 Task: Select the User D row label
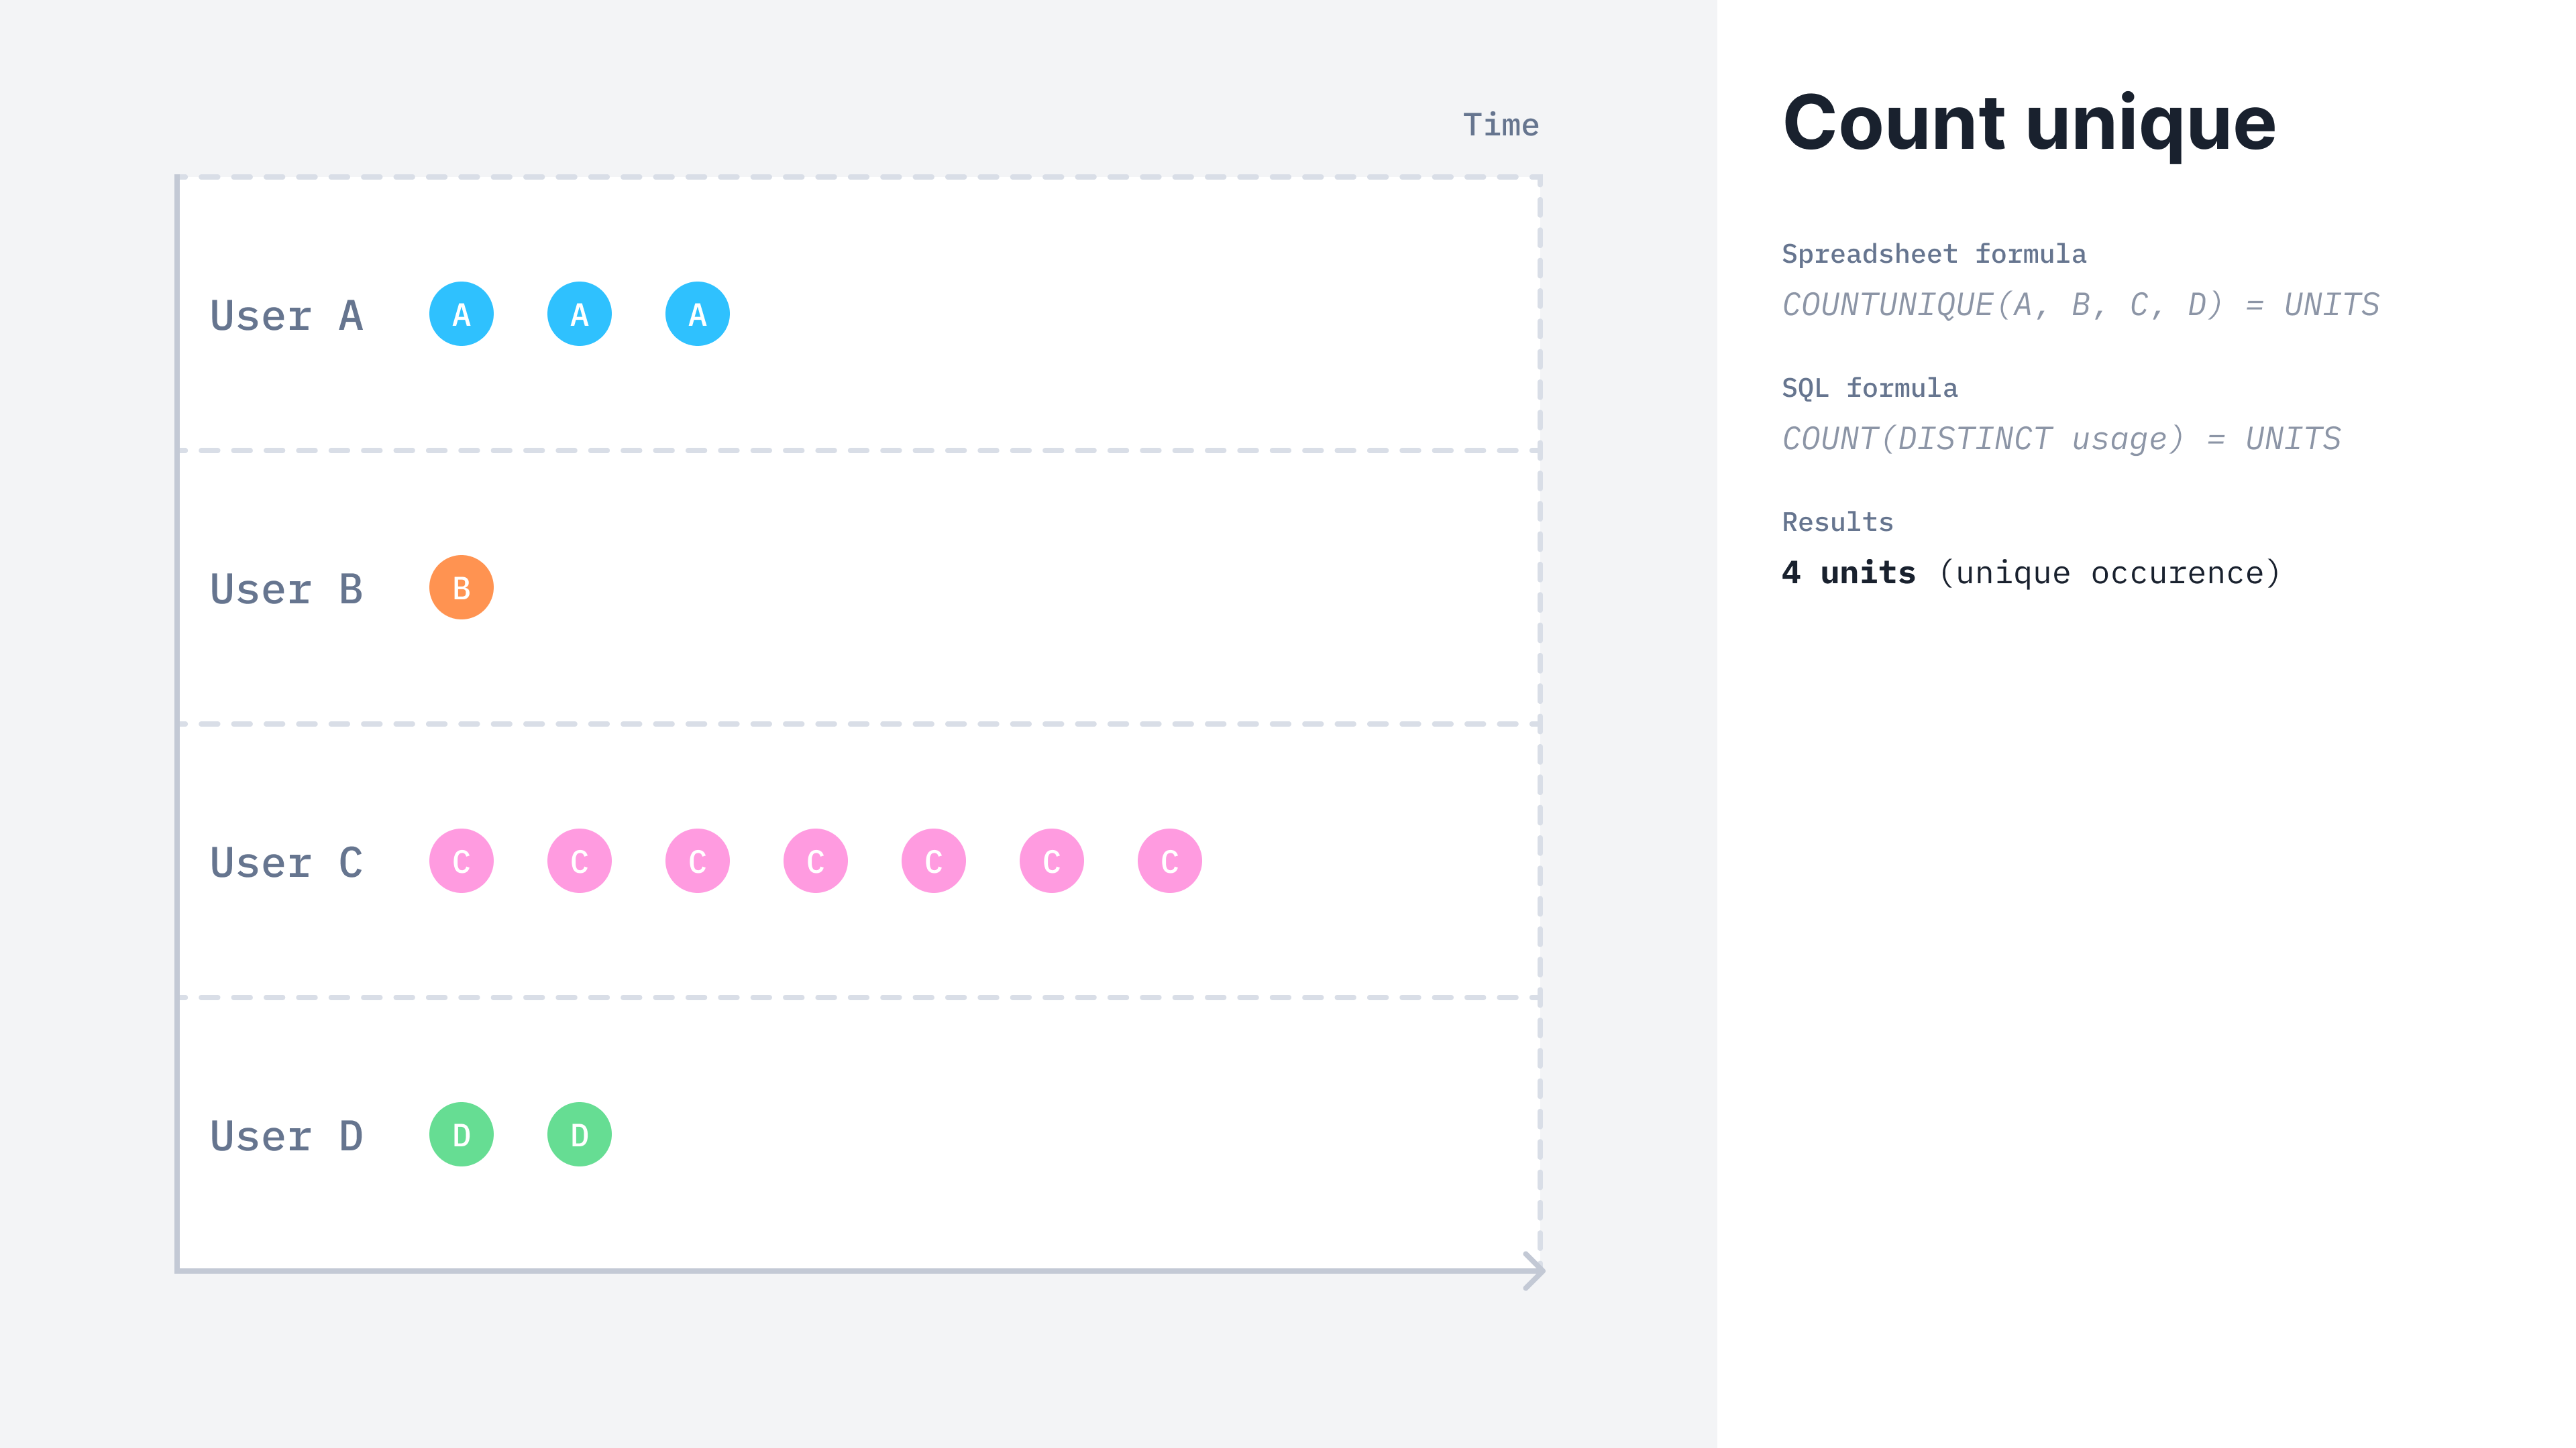point(286,1136)
